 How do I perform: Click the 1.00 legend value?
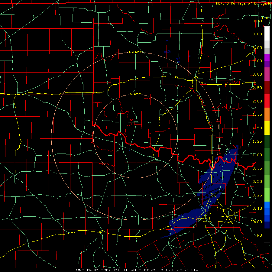(x=257, y=155)
